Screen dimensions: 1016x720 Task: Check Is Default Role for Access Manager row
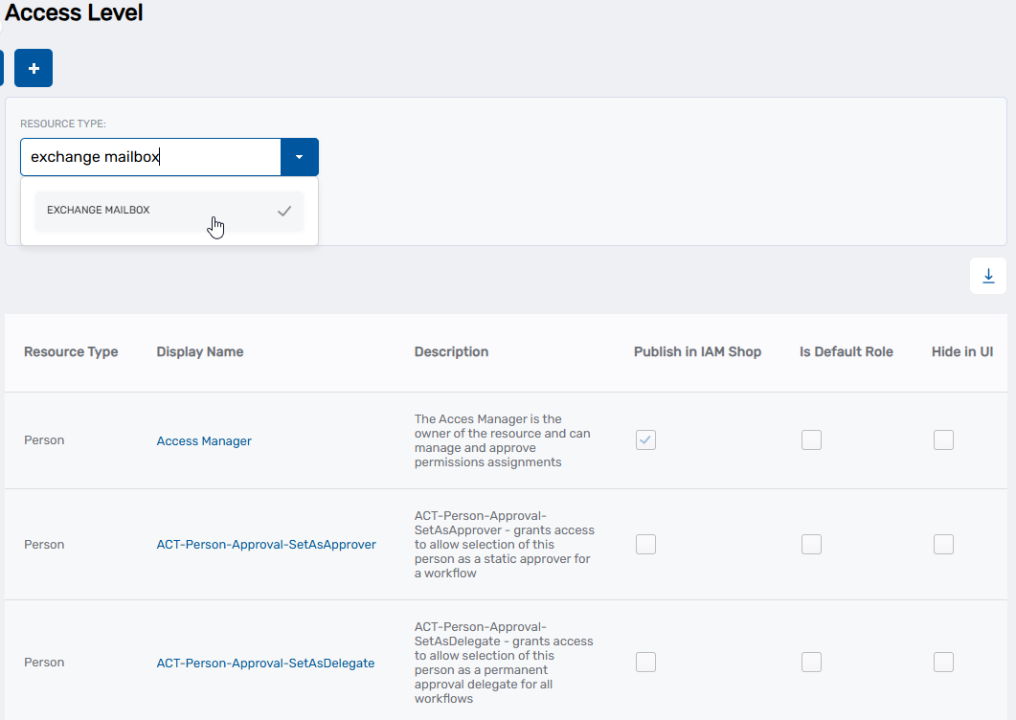(x=811, y=439)
